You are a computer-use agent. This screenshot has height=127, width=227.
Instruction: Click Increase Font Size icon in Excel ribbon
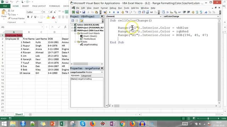pos(51,12)
